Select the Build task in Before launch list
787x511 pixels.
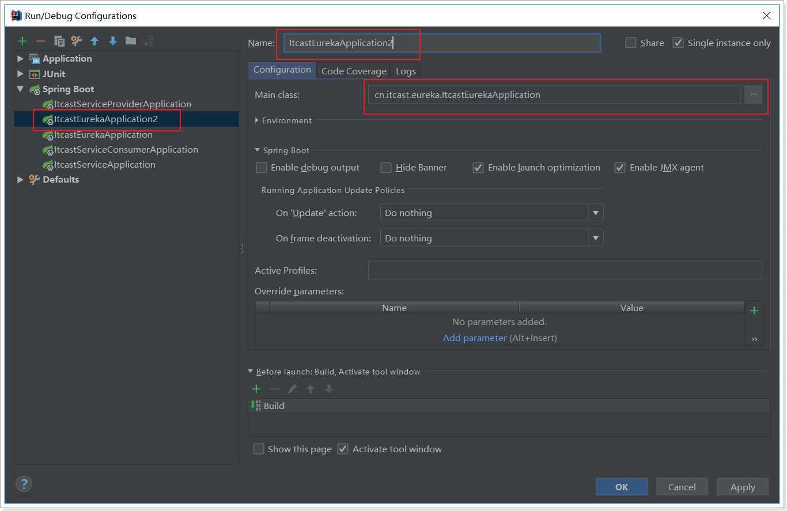click(509, 406)
